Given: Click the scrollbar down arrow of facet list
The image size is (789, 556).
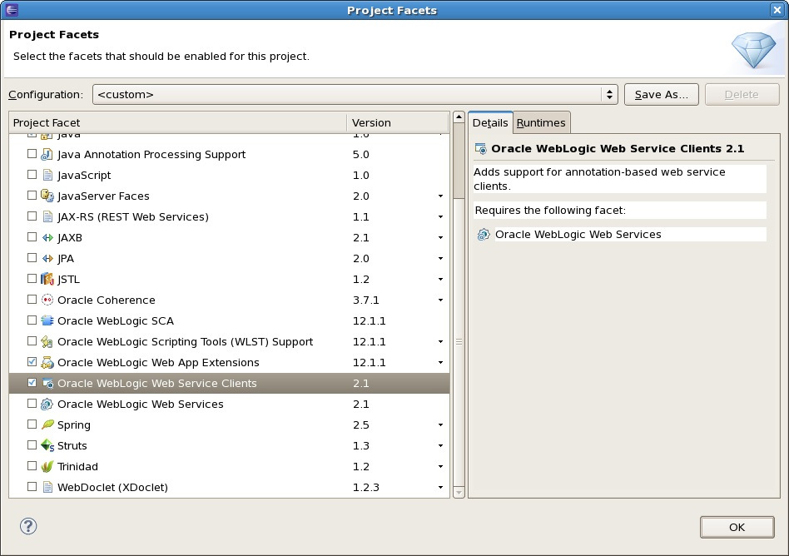Looking at the screenshot, I should (x=459, y=492).
